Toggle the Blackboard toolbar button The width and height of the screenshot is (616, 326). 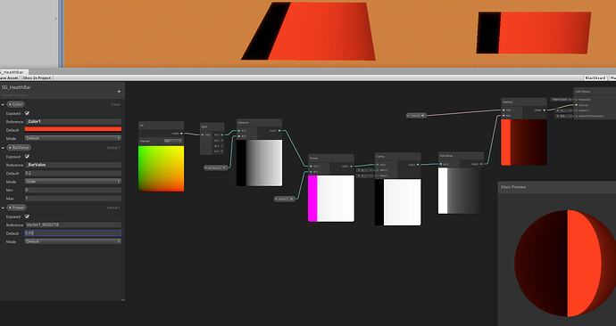click(x=595, y=78)
